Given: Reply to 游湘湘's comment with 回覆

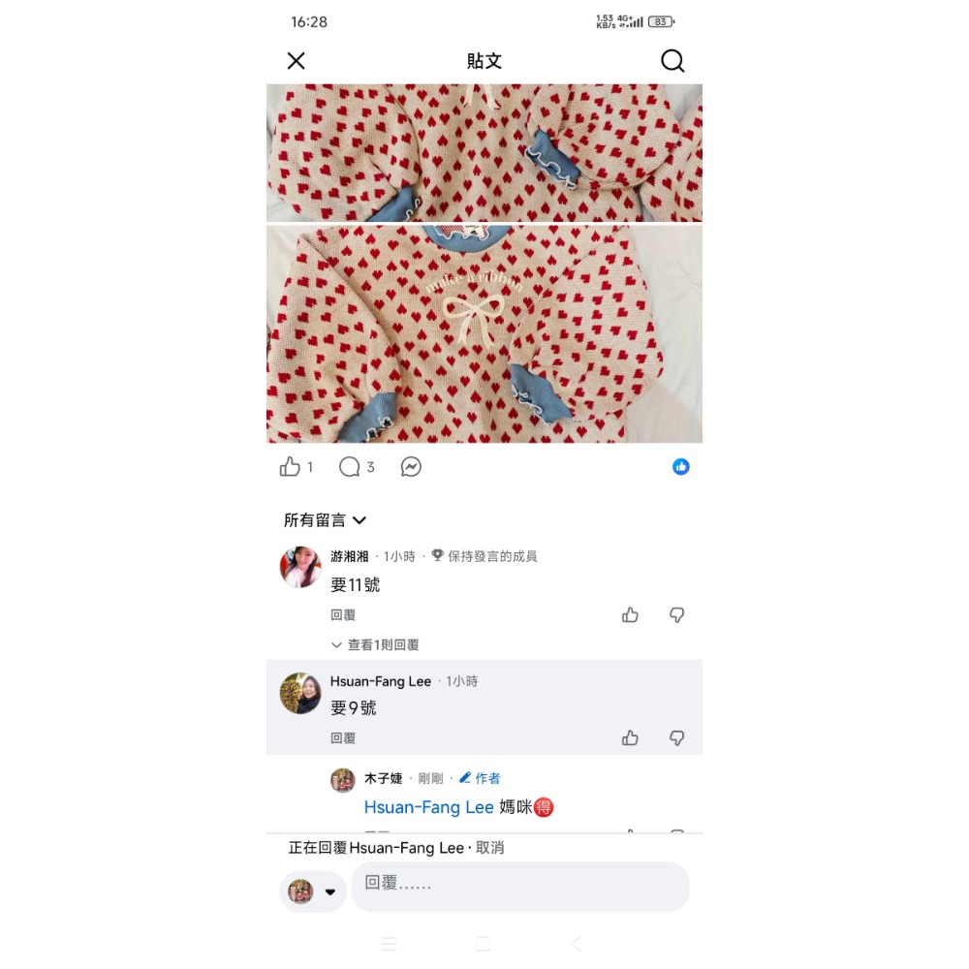Looking at the screenshot, I should pos(343,615).
